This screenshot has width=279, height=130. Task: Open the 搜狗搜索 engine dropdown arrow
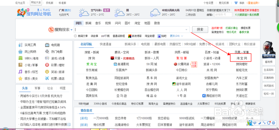71,30
